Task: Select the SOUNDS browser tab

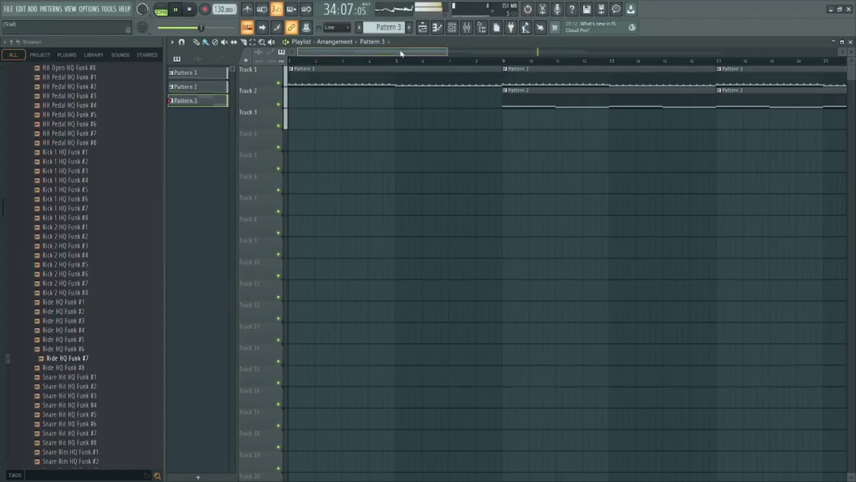Action: [x=120, y=55]
